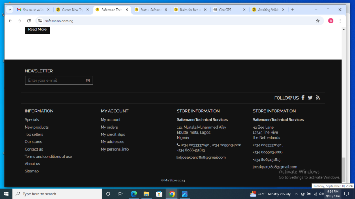The width and height of the screenshot is (355, 199).
Task: Open Photos app from taskbar
Action: 185,194
